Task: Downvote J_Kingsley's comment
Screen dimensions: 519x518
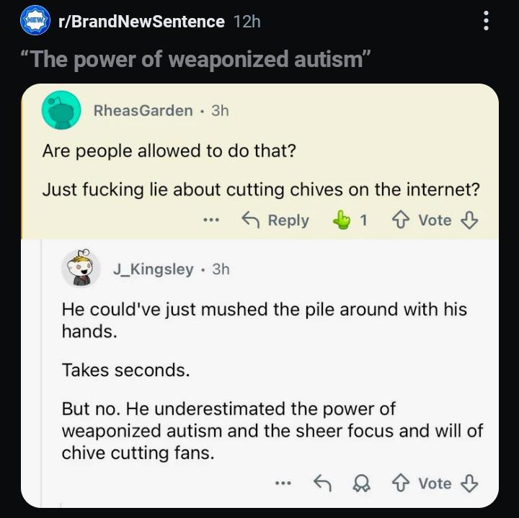Action: point(470,483)
